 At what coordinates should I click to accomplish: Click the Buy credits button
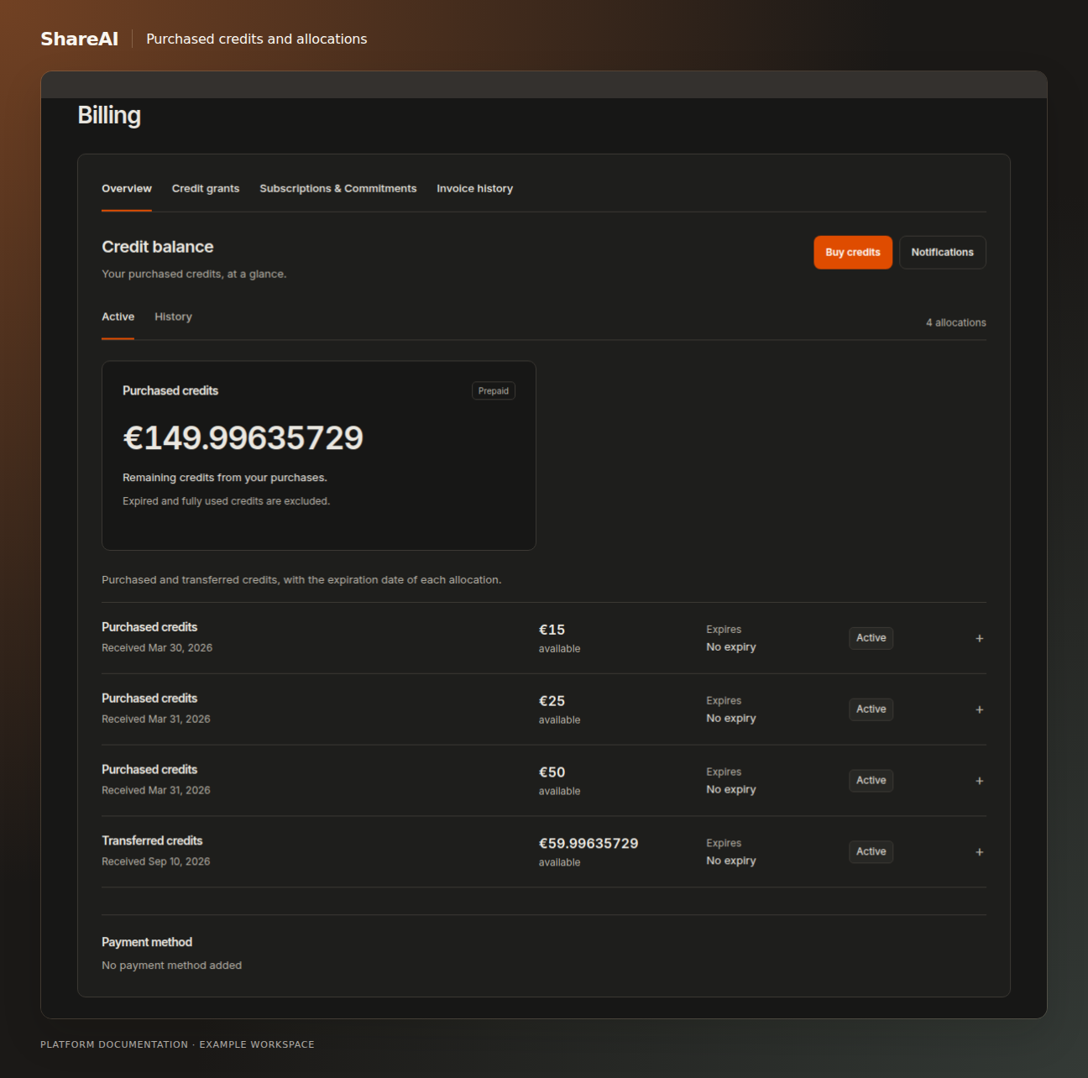pyautogui.click(x=853, y=253)
